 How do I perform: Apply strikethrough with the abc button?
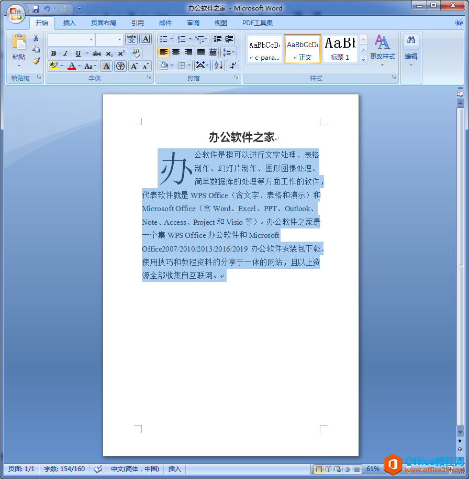click(x=97, y=53)
